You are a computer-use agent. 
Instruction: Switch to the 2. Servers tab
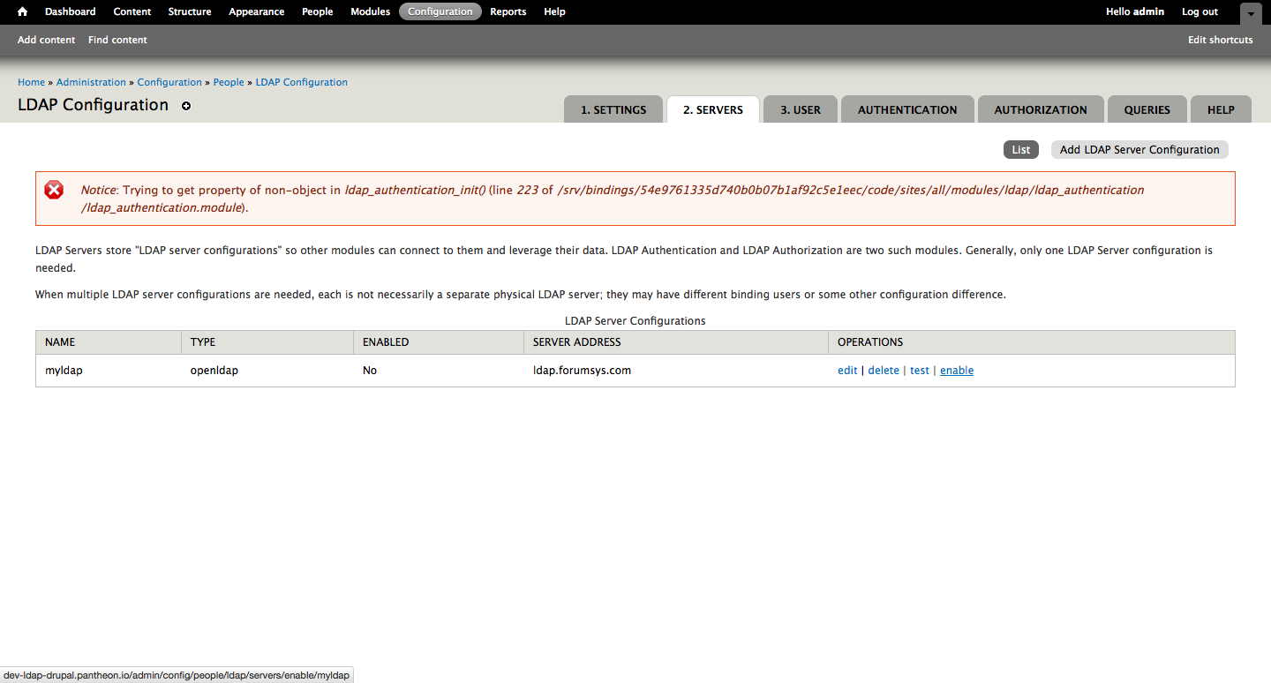pos(713,109)
